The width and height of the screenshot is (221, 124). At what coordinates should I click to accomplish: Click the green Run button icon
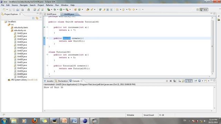(x=61, y=10)
